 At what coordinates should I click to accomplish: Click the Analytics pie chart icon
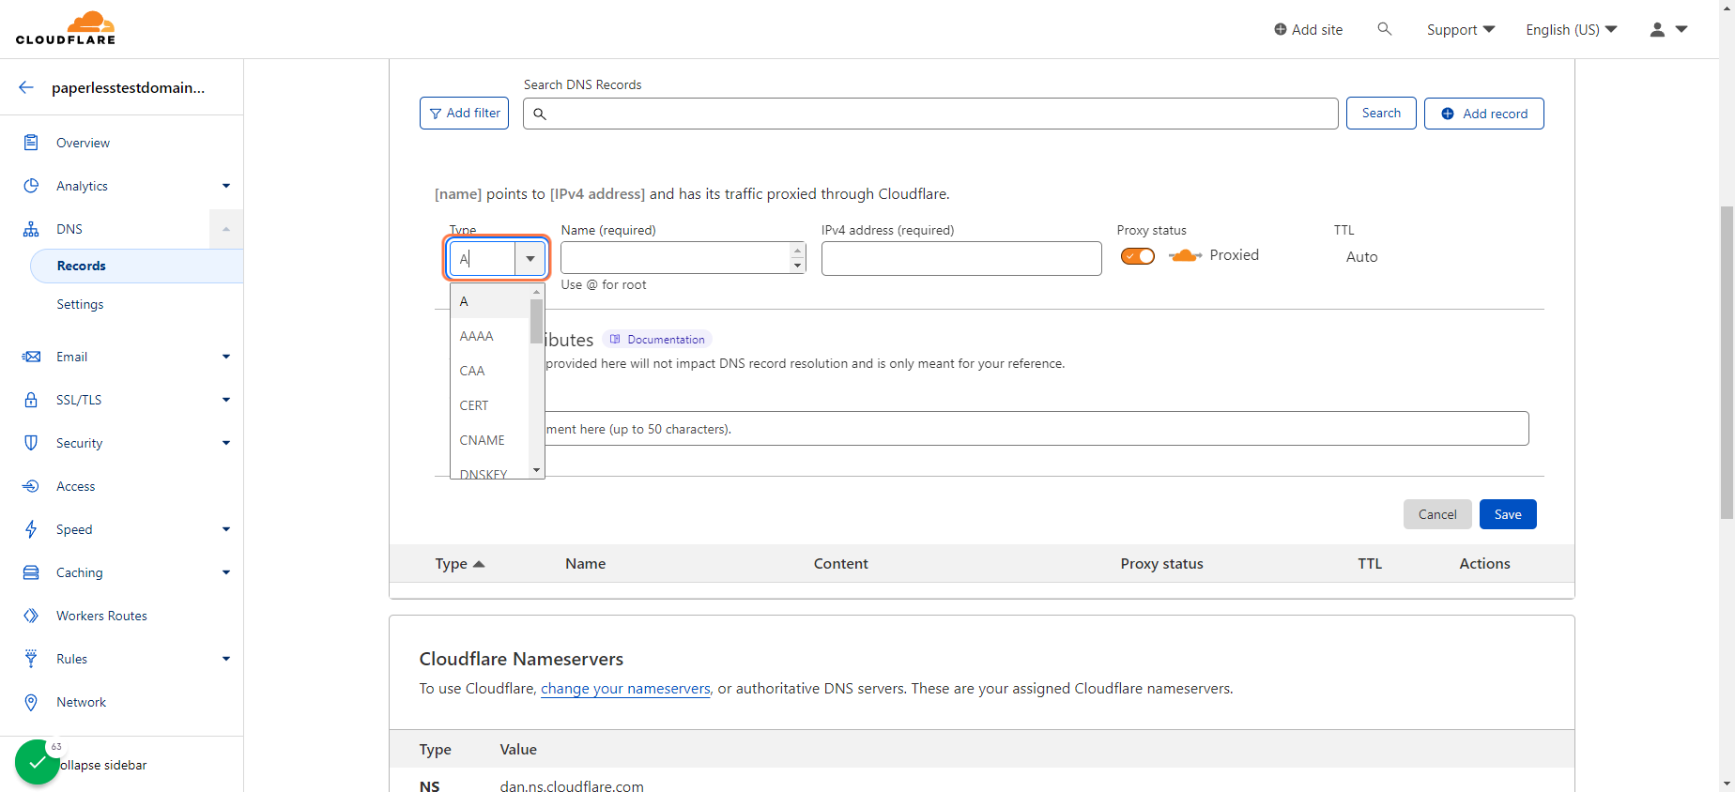point(31,186)
